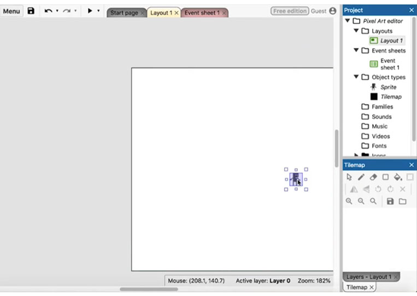Open the undo history dropdown arrow
The height and width of the screenshot is (296, 417).
(x=57, y=11)
